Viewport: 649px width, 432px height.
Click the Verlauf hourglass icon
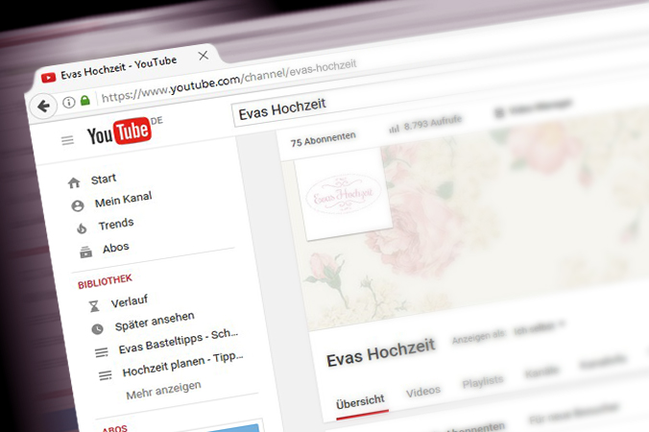point(94,306)
